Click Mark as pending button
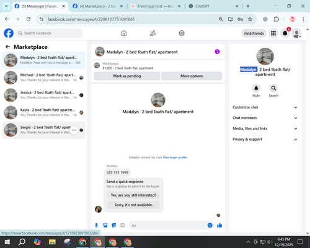 (x=127, y=76)
